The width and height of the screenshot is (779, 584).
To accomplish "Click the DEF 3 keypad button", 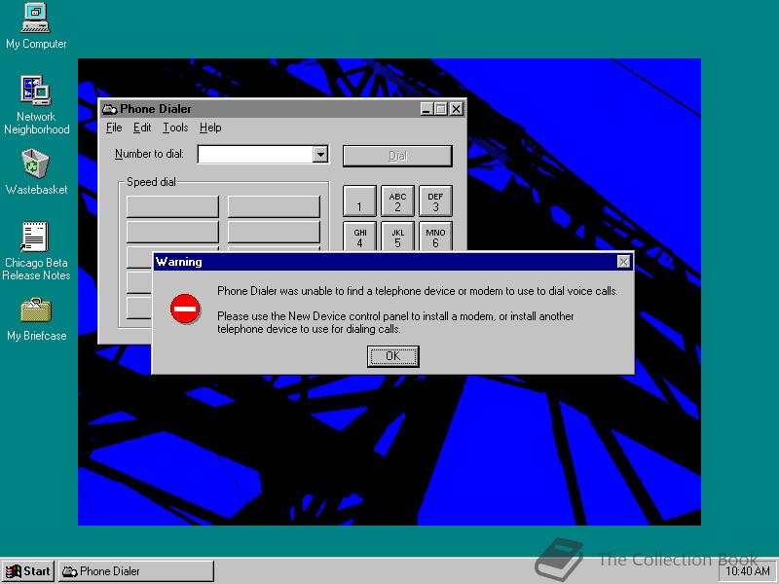I will coord(435,201).
